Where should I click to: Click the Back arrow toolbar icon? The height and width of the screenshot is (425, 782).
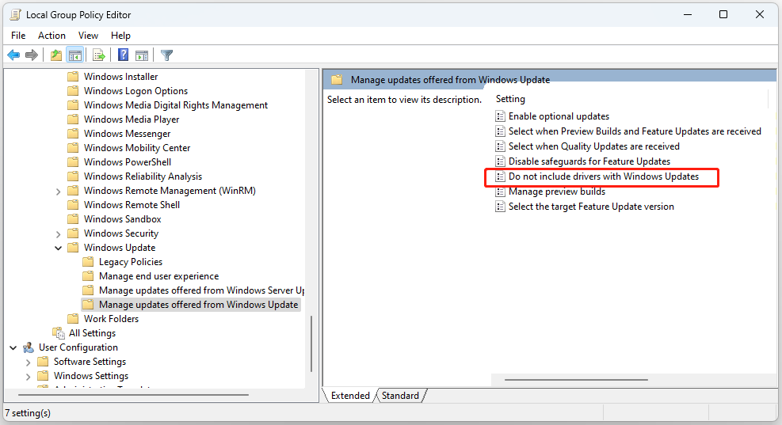[x=13, y=55]
